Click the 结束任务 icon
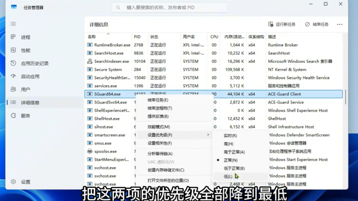 click(307, 24)
